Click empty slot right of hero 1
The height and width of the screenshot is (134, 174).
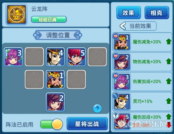coord(76,79)
